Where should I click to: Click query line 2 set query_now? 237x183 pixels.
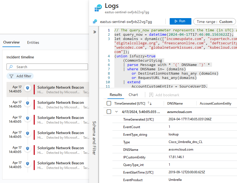click(174, 34)
